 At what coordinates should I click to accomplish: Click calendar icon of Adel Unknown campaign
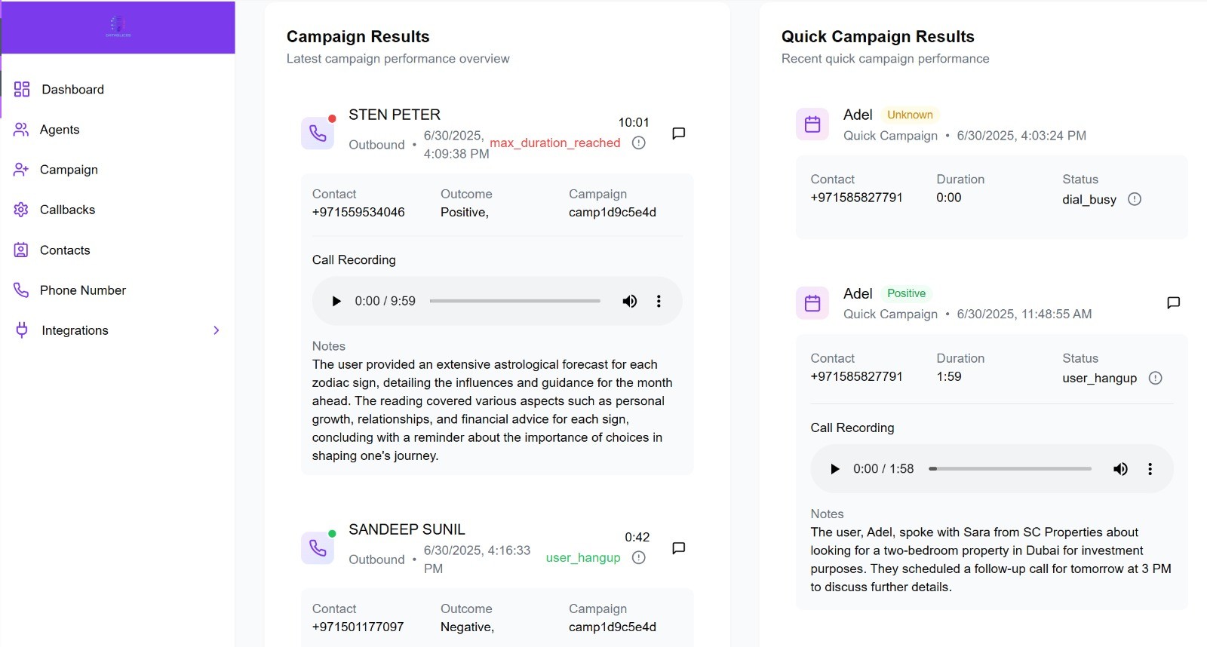[812, 124]
